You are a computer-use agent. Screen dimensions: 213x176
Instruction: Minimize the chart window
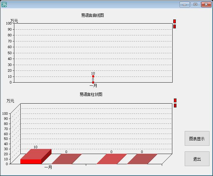coord(184,4)
